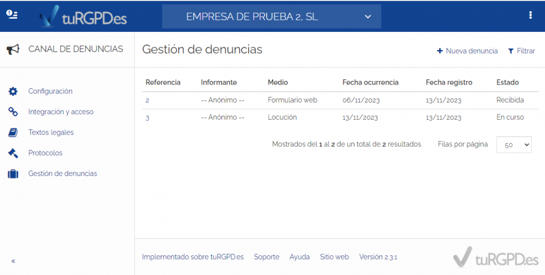545x275 pixels.
Task: Create a Nueva denuncia
Action: (467, 51)
